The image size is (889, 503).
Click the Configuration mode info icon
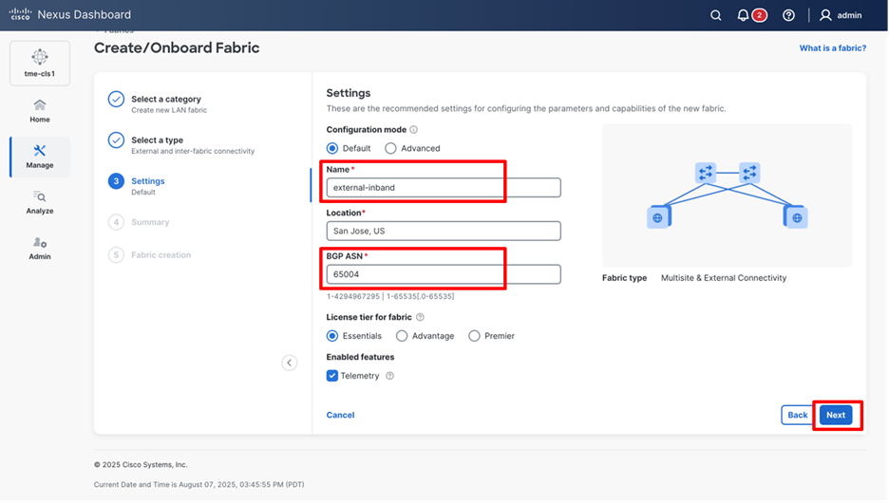coord(413,130)
